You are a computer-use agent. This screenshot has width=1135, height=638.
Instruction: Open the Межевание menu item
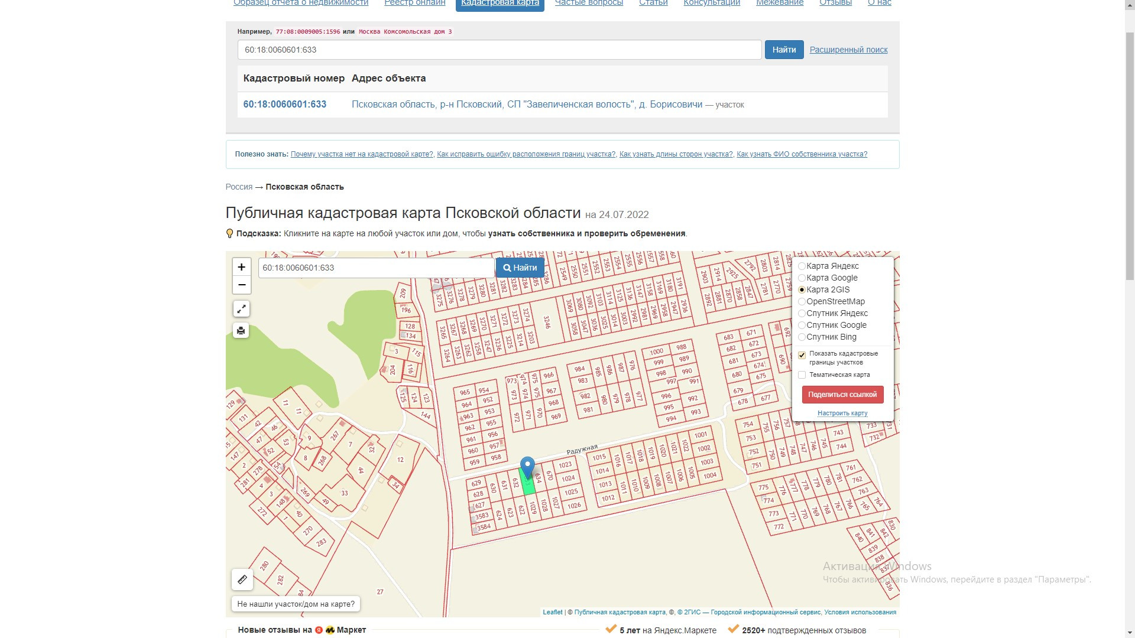[x=780, y=3]
